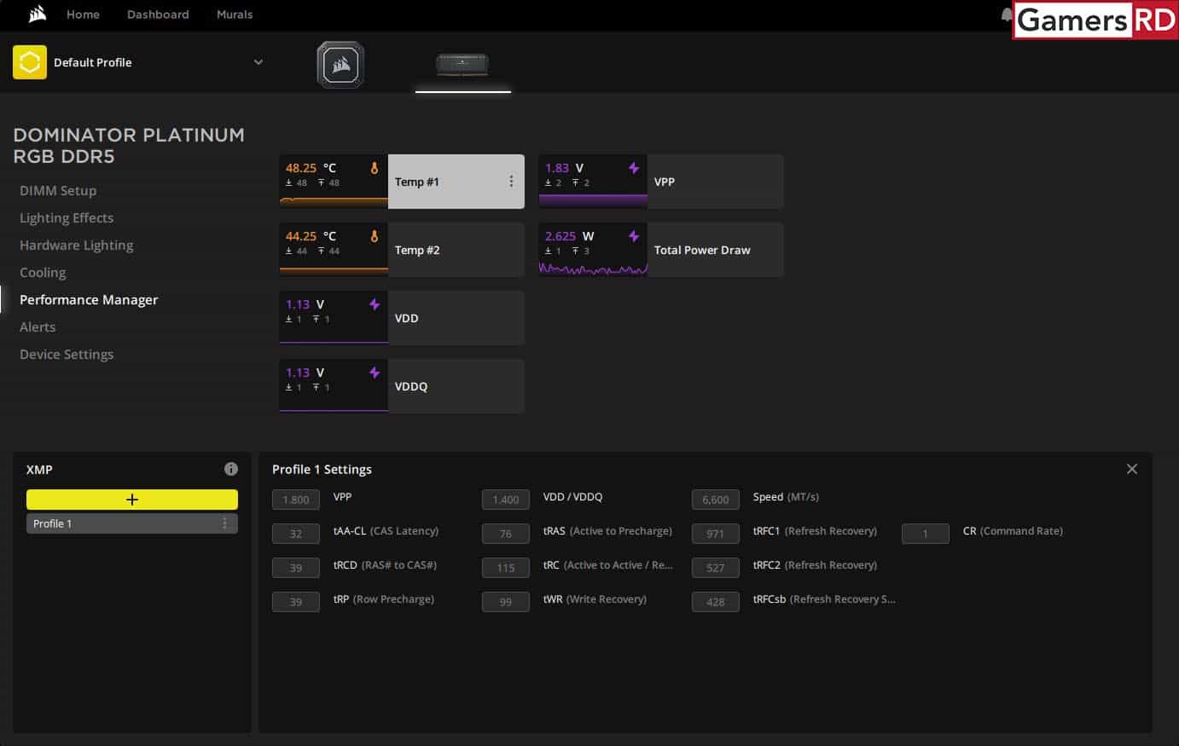The image size is (1179, 746).
Task: Open Cooling in the sidebar
Action: (x=43, y=272)
